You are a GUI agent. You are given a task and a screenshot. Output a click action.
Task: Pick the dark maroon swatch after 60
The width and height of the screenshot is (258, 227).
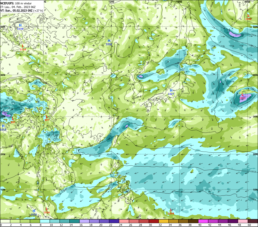coord(253,221)
